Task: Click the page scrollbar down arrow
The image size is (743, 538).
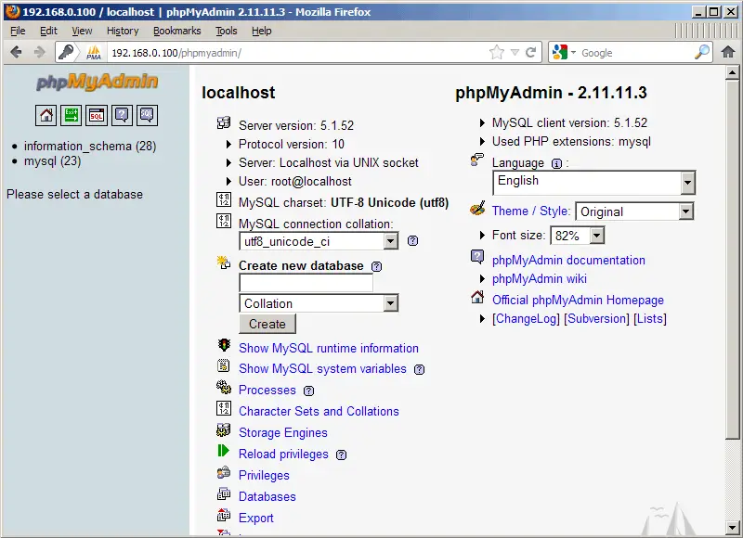Action: coord(732,526)
